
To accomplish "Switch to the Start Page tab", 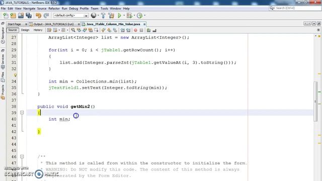I will [x=14, y=24].
